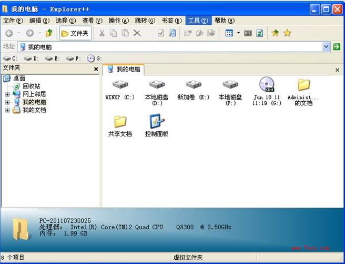Open the address bar dropdown arrow
The image size is (345, 264).
tap(326, 47)
